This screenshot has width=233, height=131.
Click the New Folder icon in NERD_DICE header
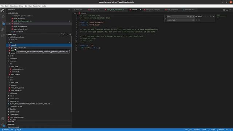64,35
